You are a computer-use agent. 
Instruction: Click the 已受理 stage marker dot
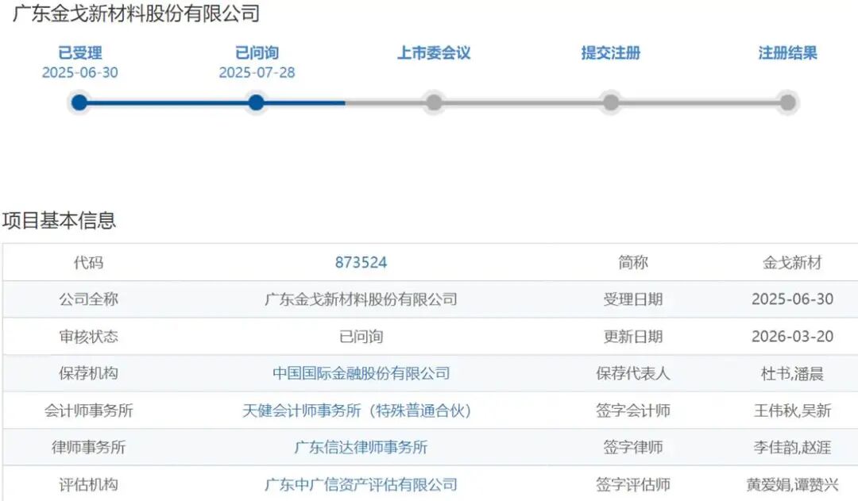79,102
